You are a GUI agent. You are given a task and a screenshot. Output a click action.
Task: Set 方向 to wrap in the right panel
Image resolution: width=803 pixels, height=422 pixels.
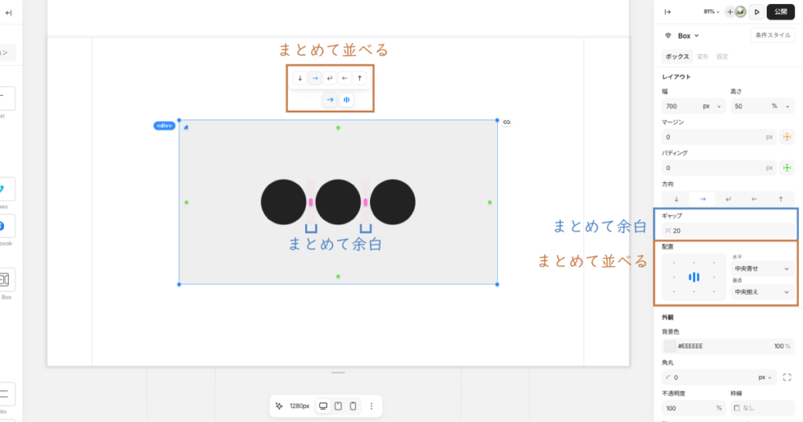[729, 199]
